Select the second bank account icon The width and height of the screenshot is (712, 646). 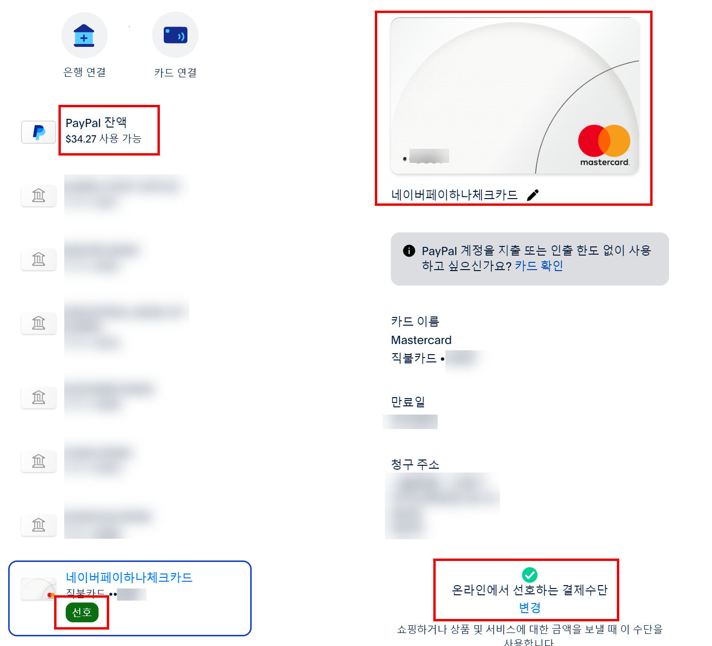point(39,259)
